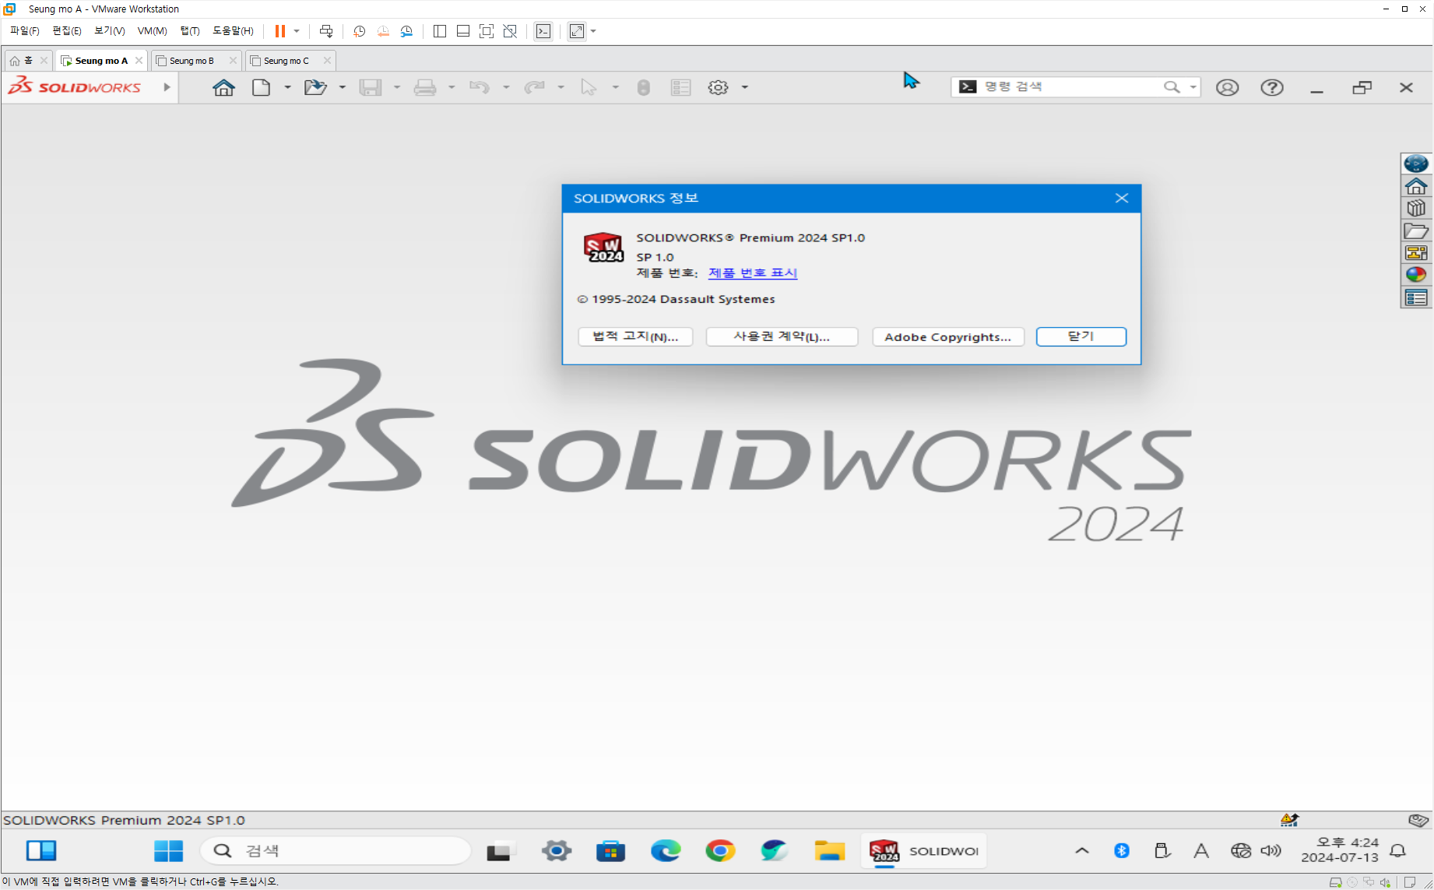Open VMware 도움말(H) menu

pyautogui.click(x=233, y=31)
